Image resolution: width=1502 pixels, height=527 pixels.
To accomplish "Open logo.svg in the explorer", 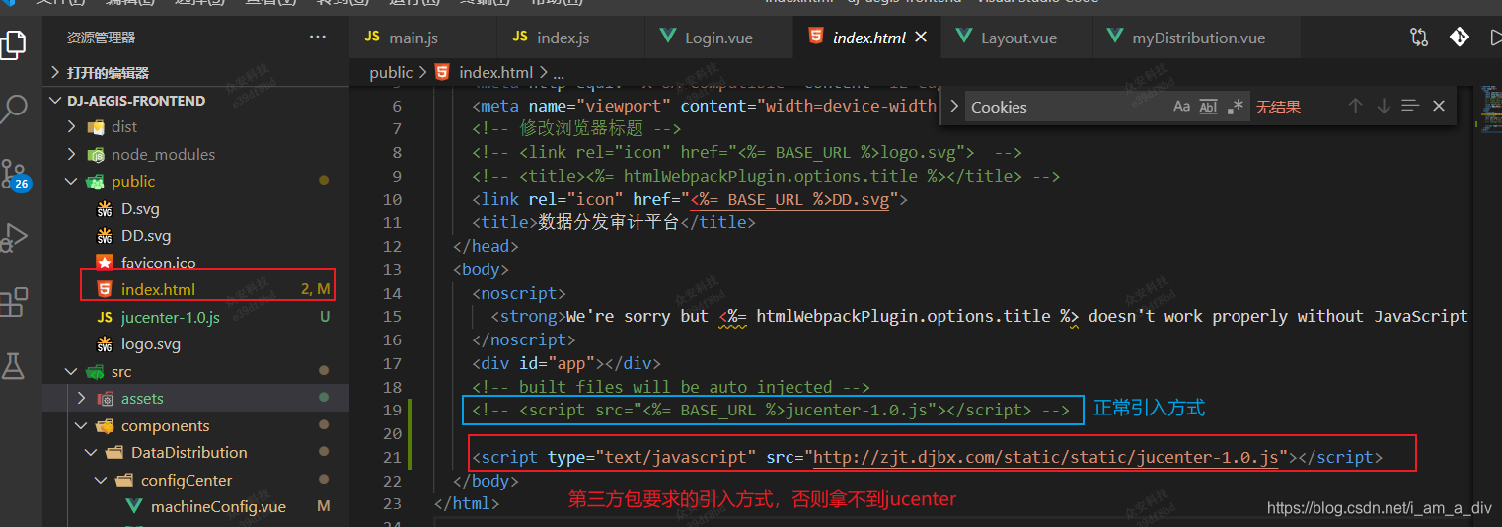I will tap(151, 344).
